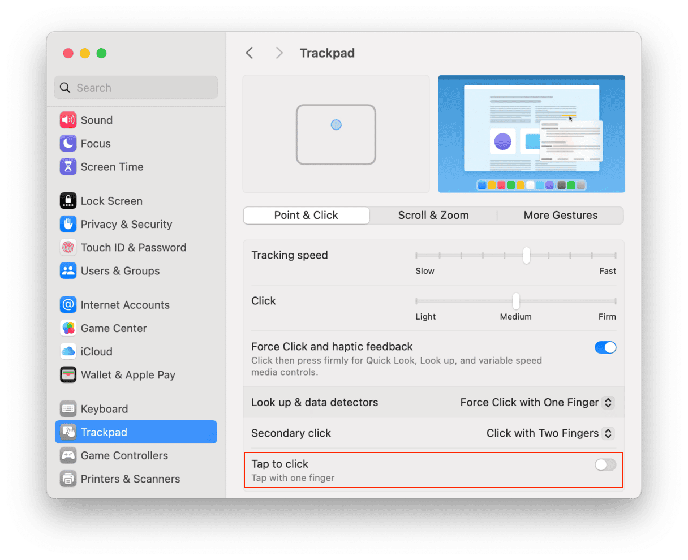The image size is (688, 560).
Task: Select the Point & Click tab
Action: [306, 216]
